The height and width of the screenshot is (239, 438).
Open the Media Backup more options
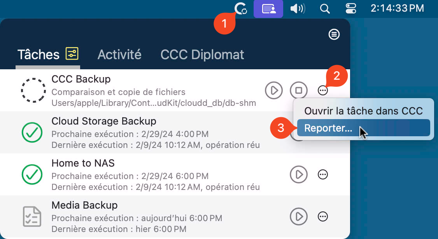[322, 216]
